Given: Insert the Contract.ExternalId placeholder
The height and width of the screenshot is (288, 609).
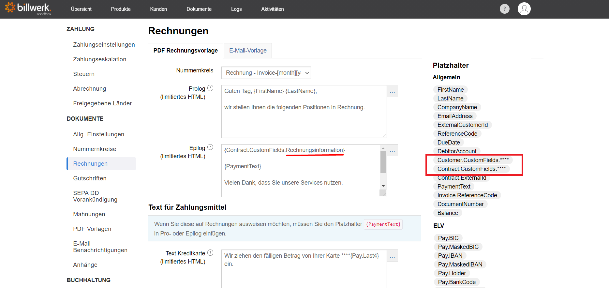Looking at the screenshot, I should (x=462, y=178).
